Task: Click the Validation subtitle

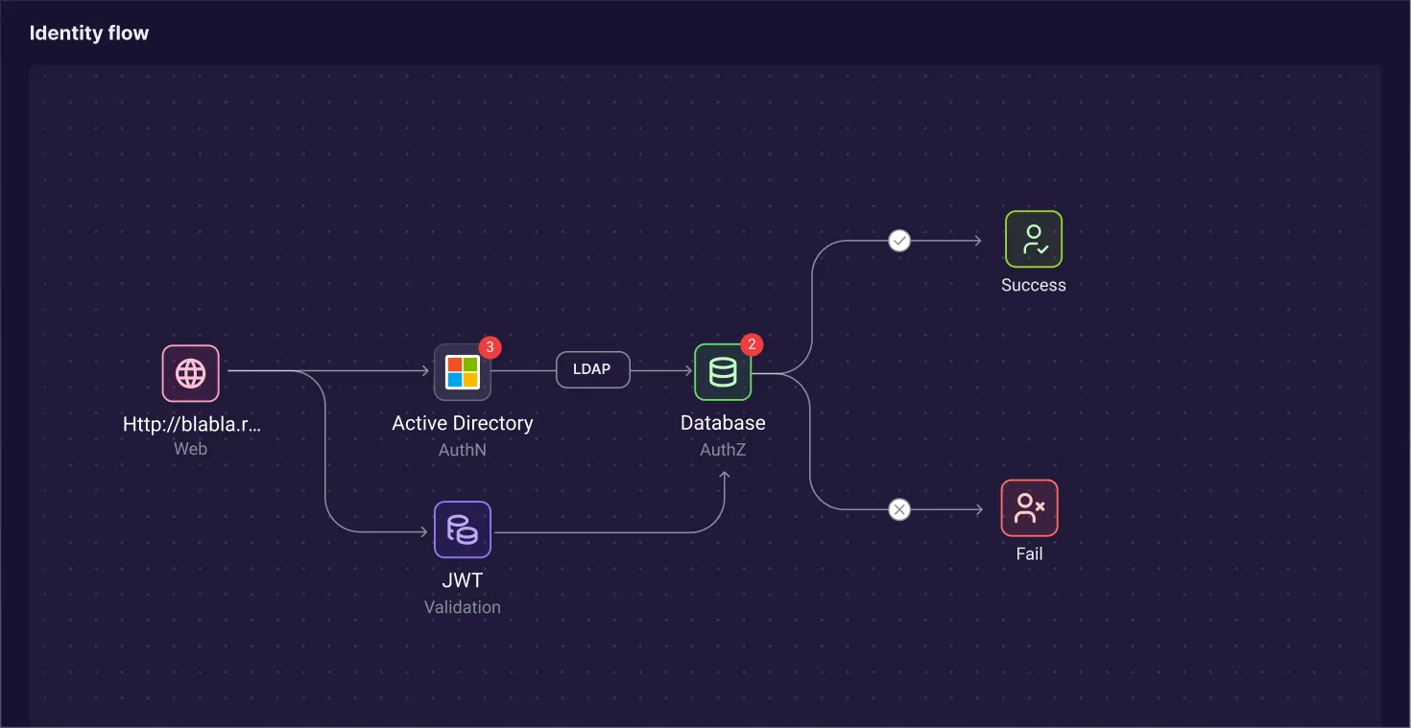Action: click(x=463, y=607)
